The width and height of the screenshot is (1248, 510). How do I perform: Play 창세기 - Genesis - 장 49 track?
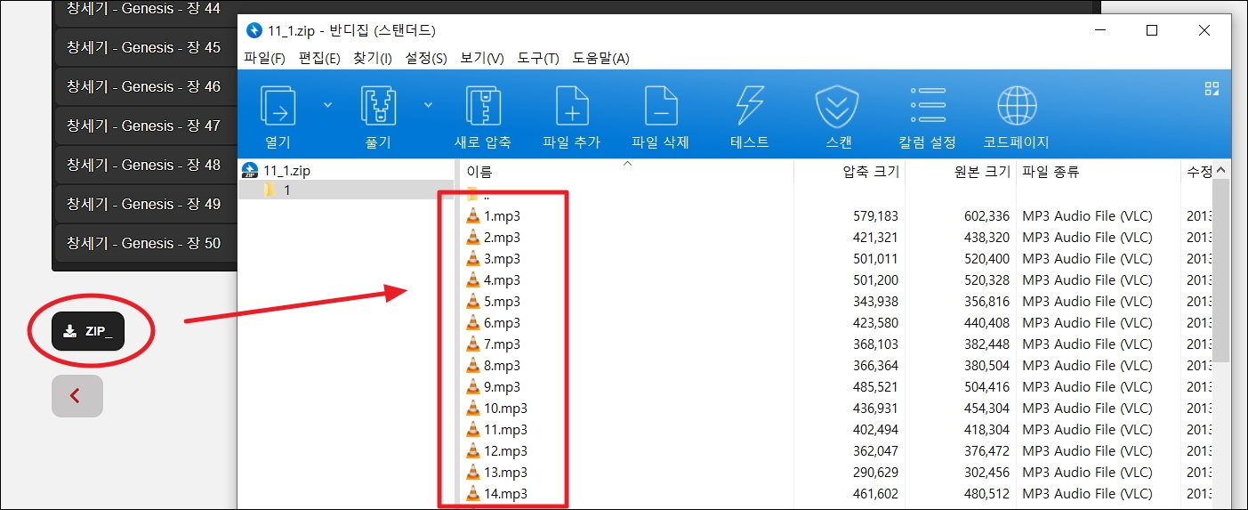click(145, 204)
